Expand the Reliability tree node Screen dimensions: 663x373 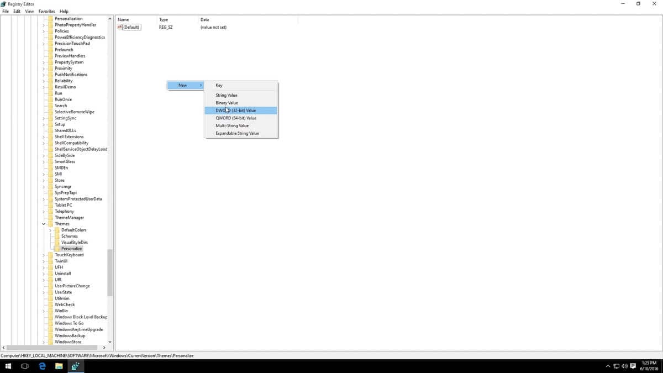(x=44, y=81)
